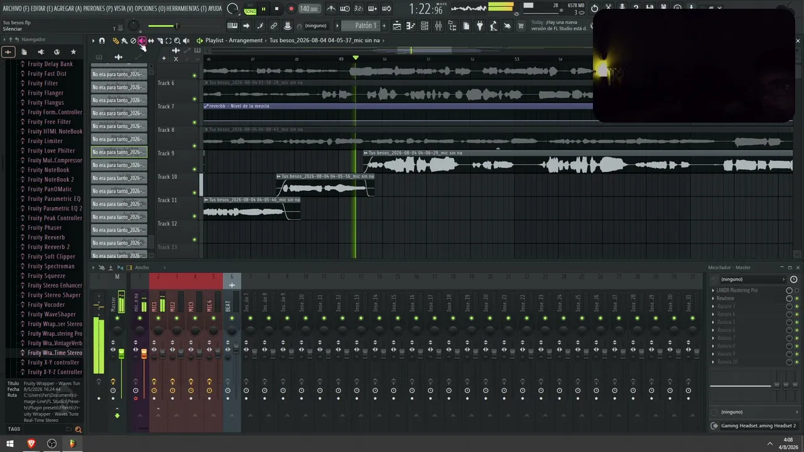The width and height of the screenshot is (804, 452).
Task: Select the pink Mute tool in playlist
Action: click(142, 41)
